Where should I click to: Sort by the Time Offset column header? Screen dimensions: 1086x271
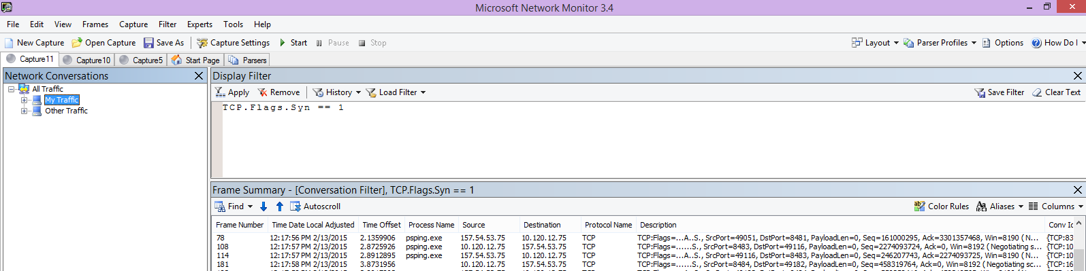(x=381, y=225)
